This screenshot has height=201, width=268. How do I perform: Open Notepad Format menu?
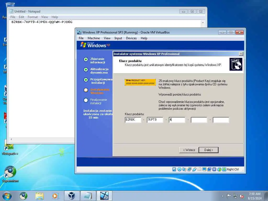33,17
